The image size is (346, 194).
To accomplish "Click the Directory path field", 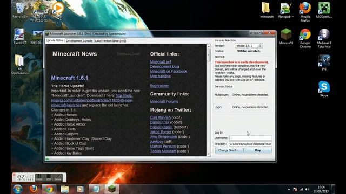I will pyautogui.click(x=251, y=144).
